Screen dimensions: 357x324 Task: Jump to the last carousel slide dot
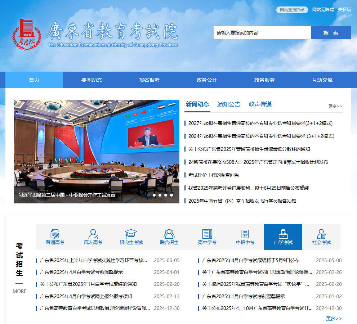[171, 195]
